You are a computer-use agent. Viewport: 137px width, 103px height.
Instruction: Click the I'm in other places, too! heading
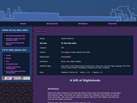[x=14, y=50]
